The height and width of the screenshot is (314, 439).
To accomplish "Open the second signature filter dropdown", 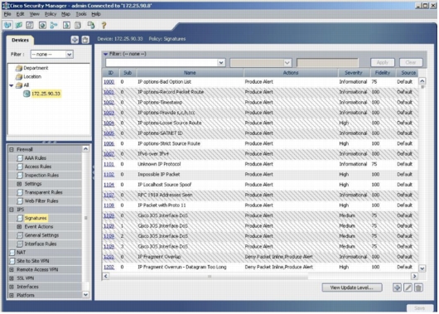I will (287, 62).
